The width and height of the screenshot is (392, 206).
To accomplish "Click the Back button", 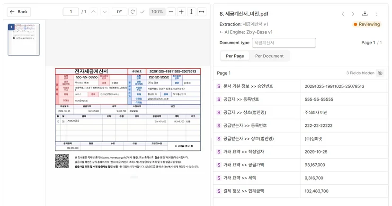I will click(19, 12).
